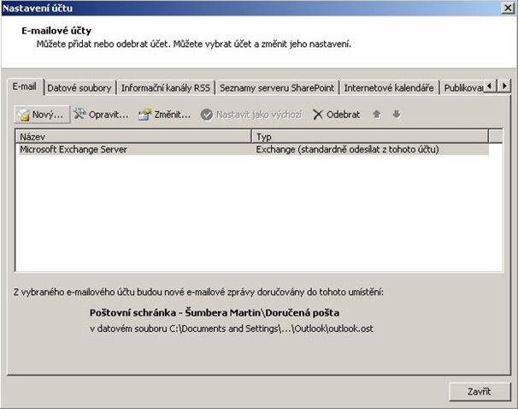This screenshot has width=518, height=409.
Task: Select the partially visible Publikované tab
Action: click(462, 87)
